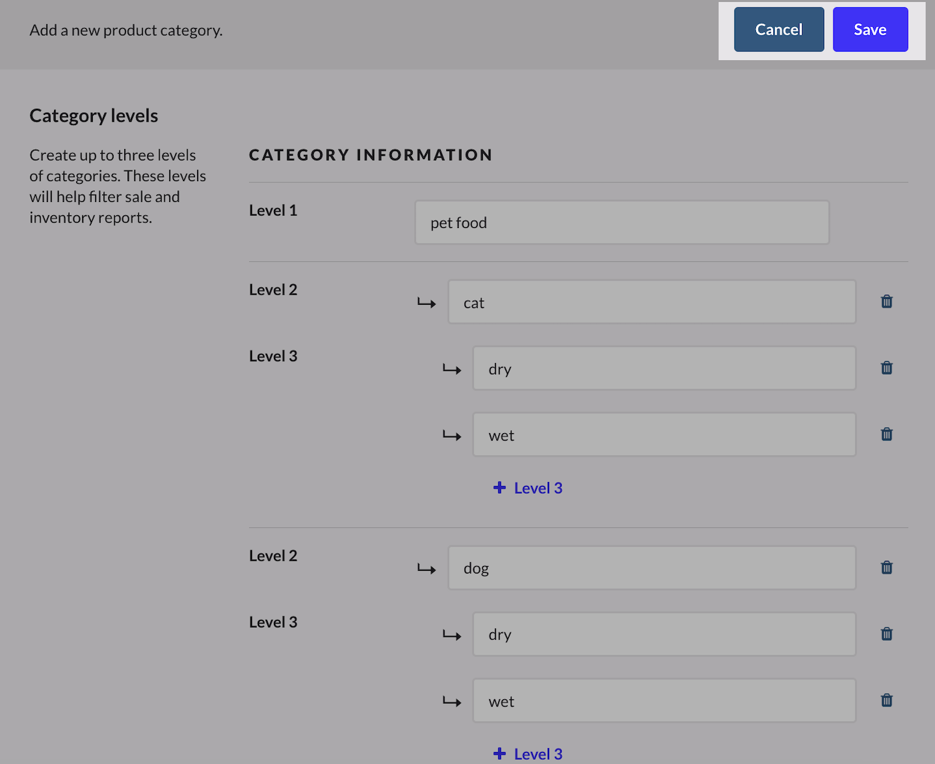Select the dry field under dog
The height and width of the screenshot is (764, 935).
[x=665, y=634]
